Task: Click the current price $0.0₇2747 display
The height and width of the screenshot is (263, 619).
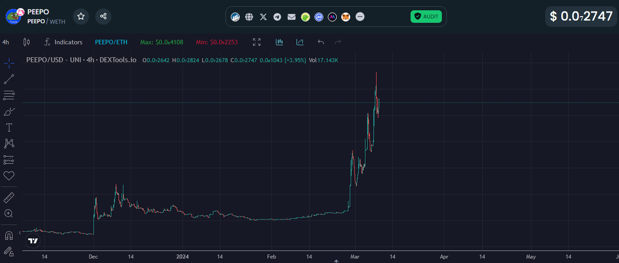Action: [x=581, y=16]
